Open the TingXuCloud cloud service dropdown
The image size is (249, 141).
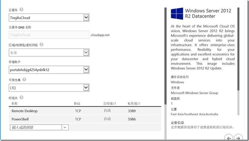(86, 18)
